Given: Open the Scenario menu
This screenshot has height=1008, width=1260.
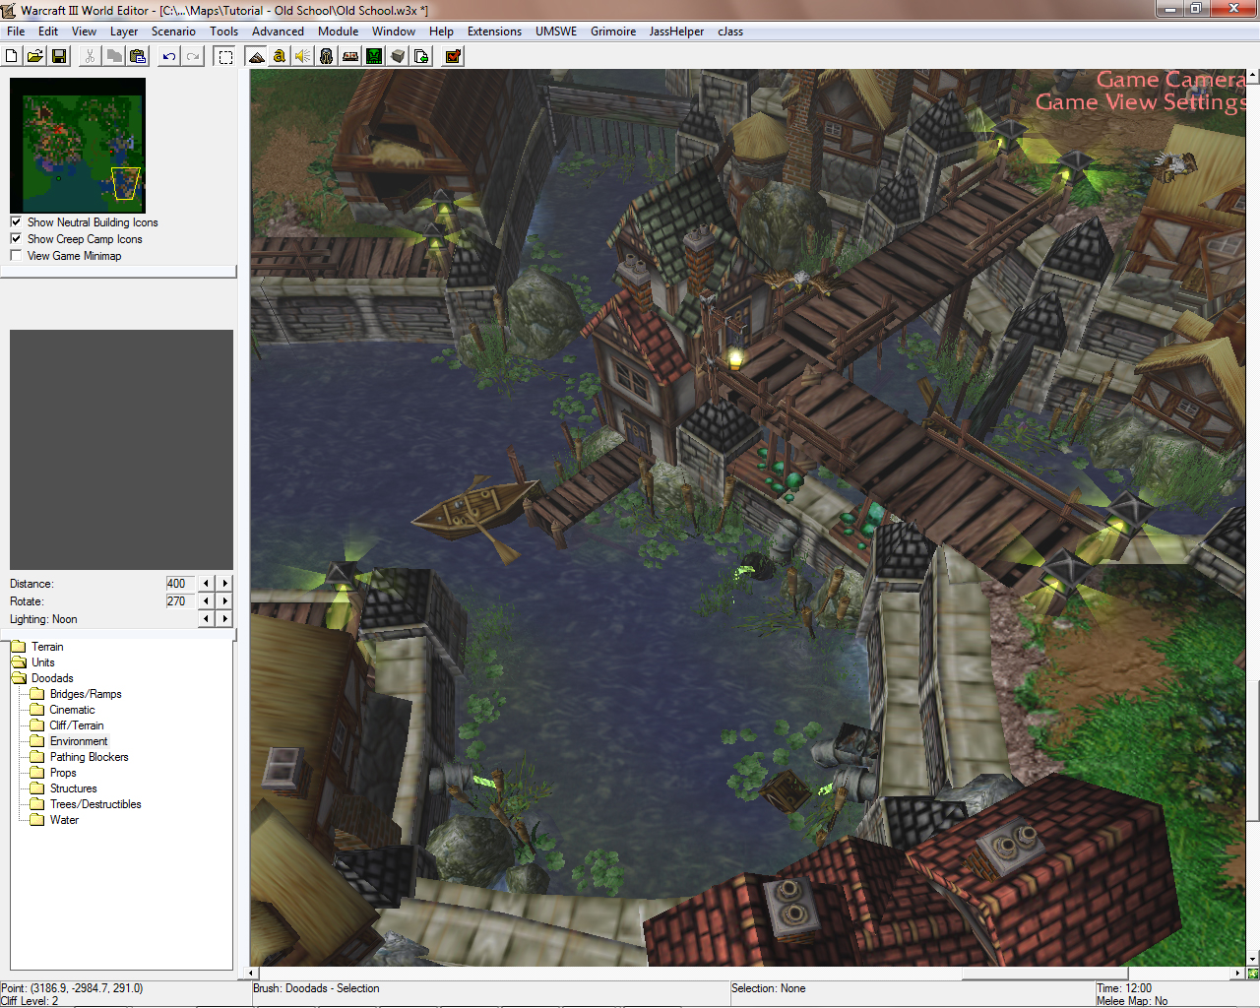Looking at the screenshot, I should pos(173,31).
